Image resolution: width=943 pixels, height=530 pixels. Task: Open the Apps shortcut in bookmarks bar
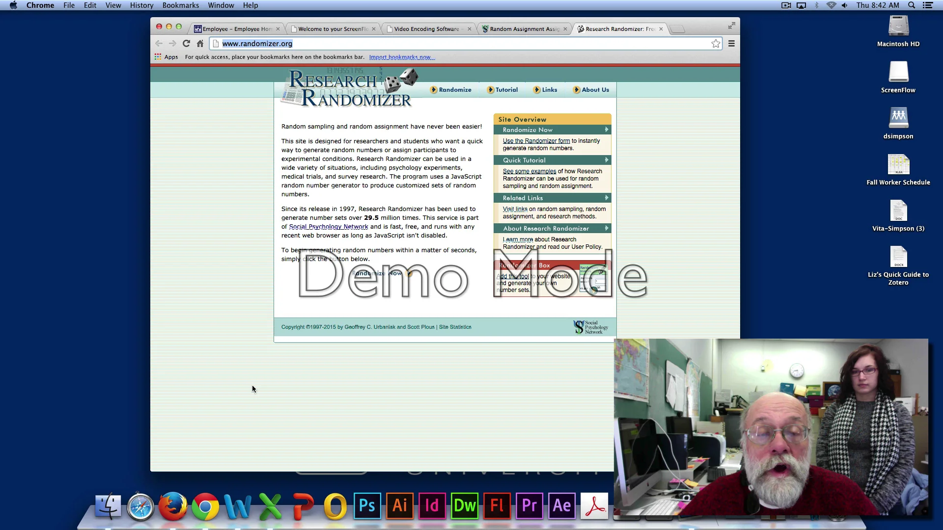click(x=166, y=57)
